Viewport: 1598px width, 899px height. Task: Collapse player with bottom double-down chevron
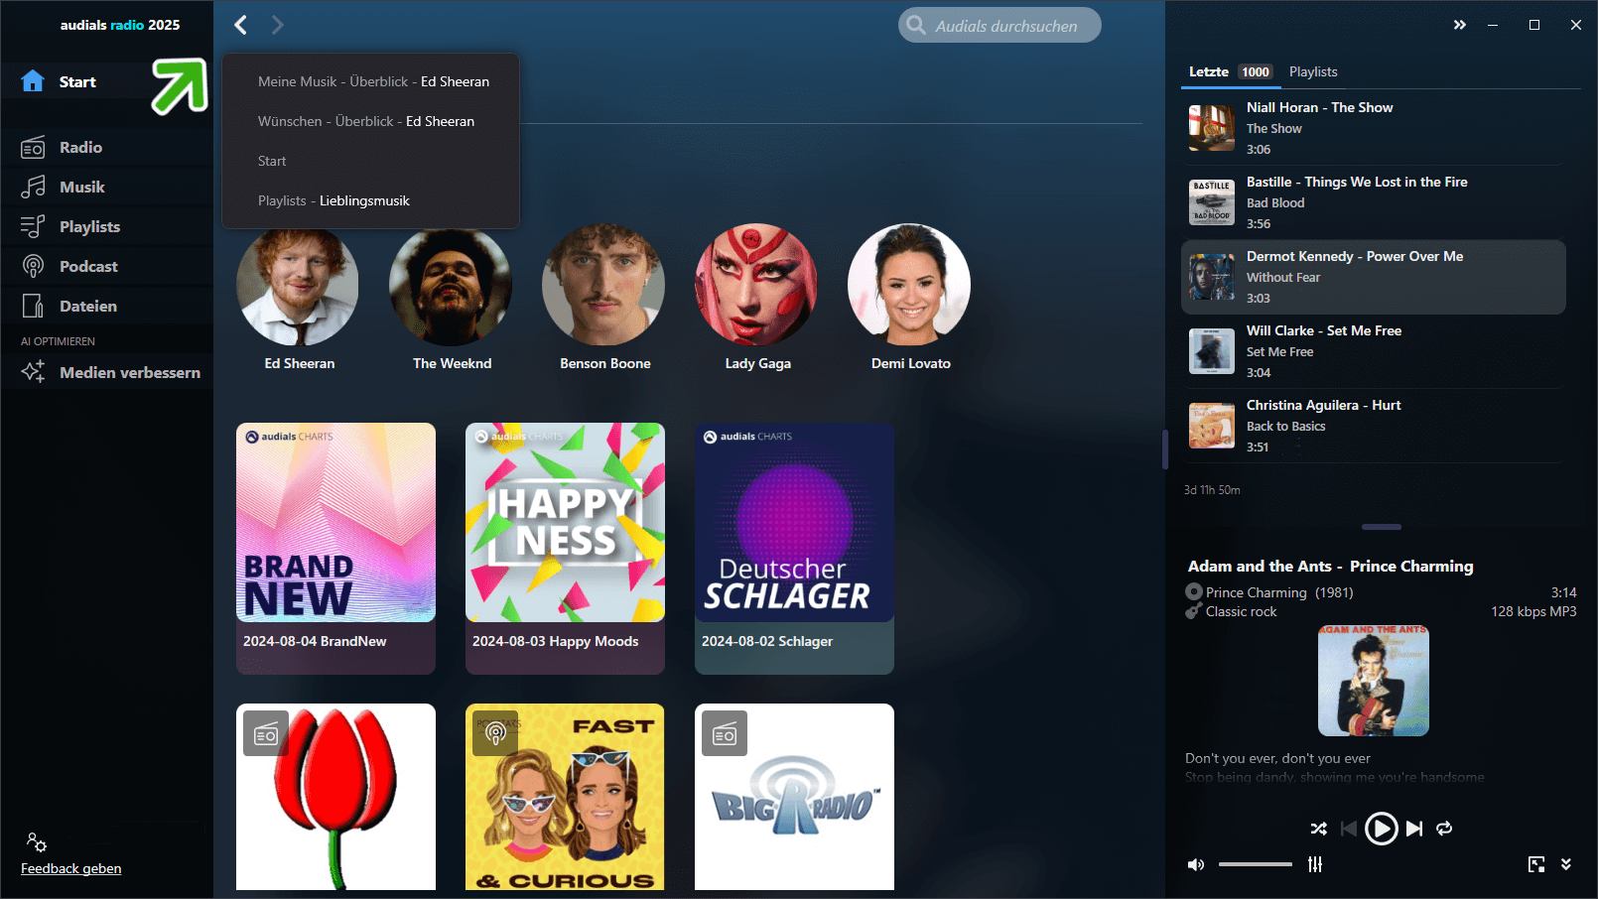tap(1566, 864)
